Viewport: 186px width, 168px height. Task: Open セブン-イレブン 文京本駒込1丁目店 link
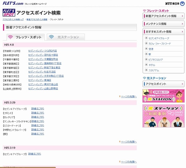(x=46, y=76)
